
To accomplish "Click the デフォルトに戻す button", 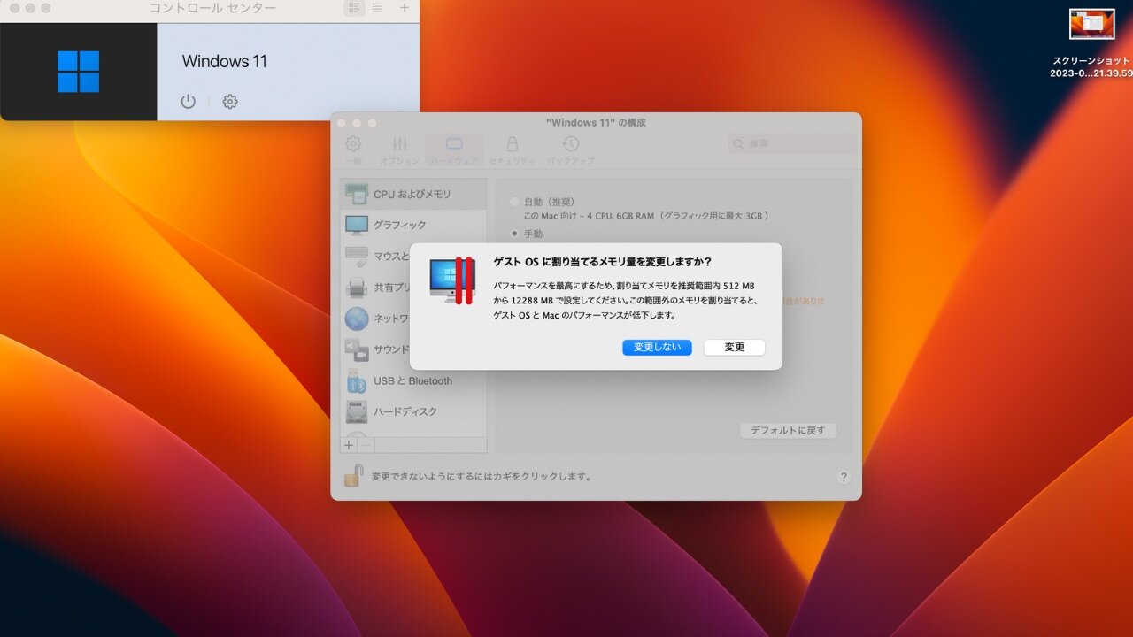I will point(788,431).
